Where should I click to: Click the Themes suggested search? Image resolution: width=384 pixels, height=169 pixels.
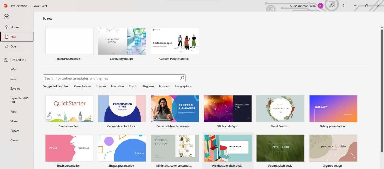pyautogui.click(x=101, y=86)
